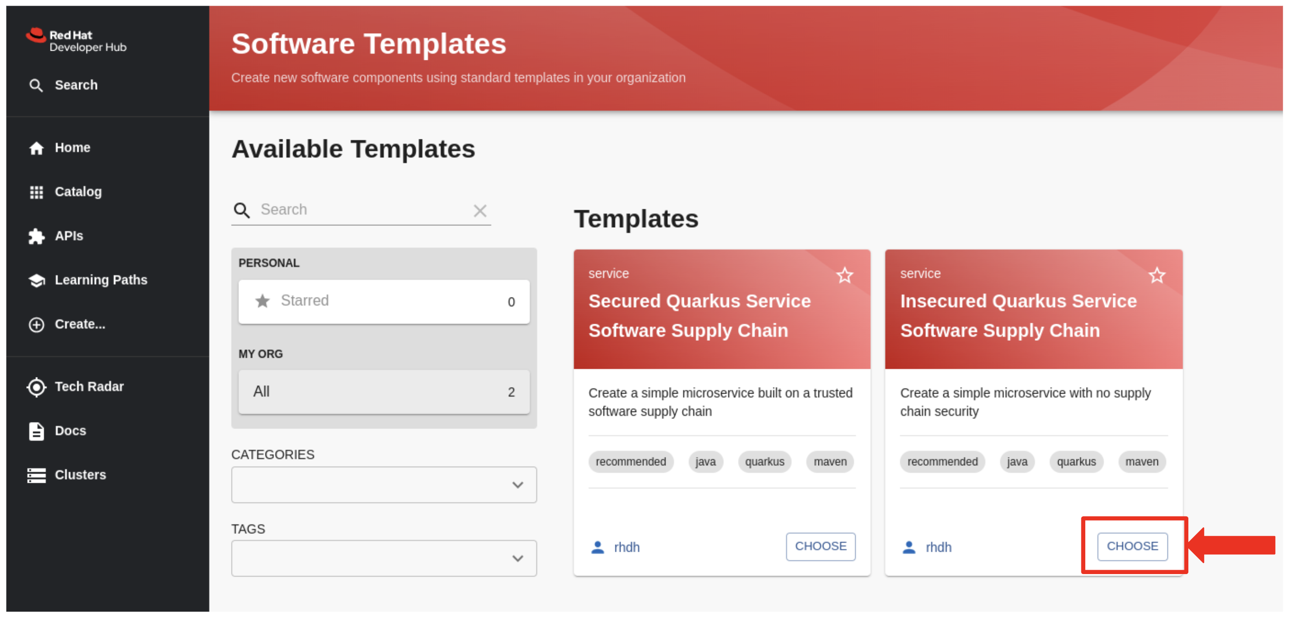The width and height of the screenshot is (1291, 623).
Task: Click 'Secured Quarkus Service Software Supply Chain' title
Action: [700, 316]
